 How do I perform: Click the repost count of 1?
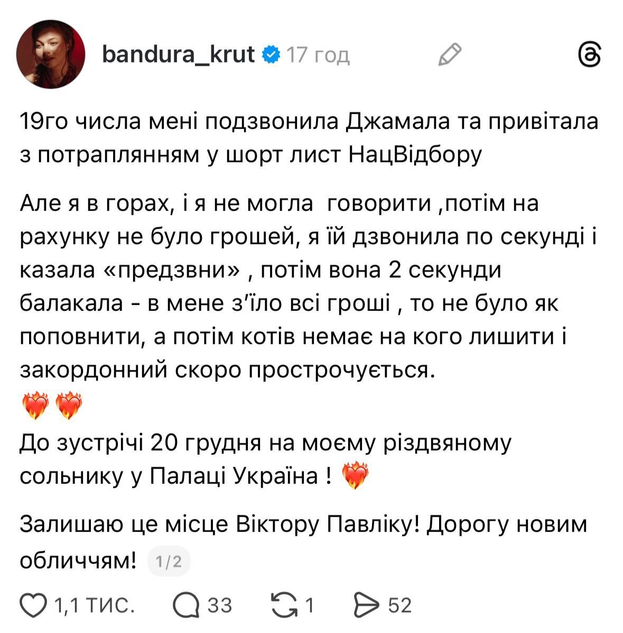[309, 605]
